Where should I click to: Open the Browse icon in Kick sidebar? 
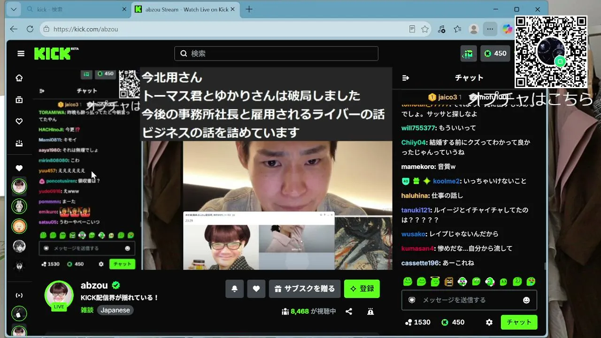coord(19,100)
